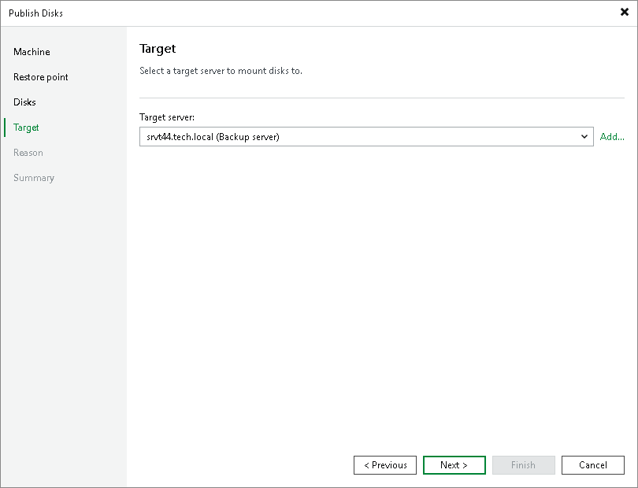Click the Publish Disks window title
This screenshot has width=638, height=488.
[x=35, y=13]
